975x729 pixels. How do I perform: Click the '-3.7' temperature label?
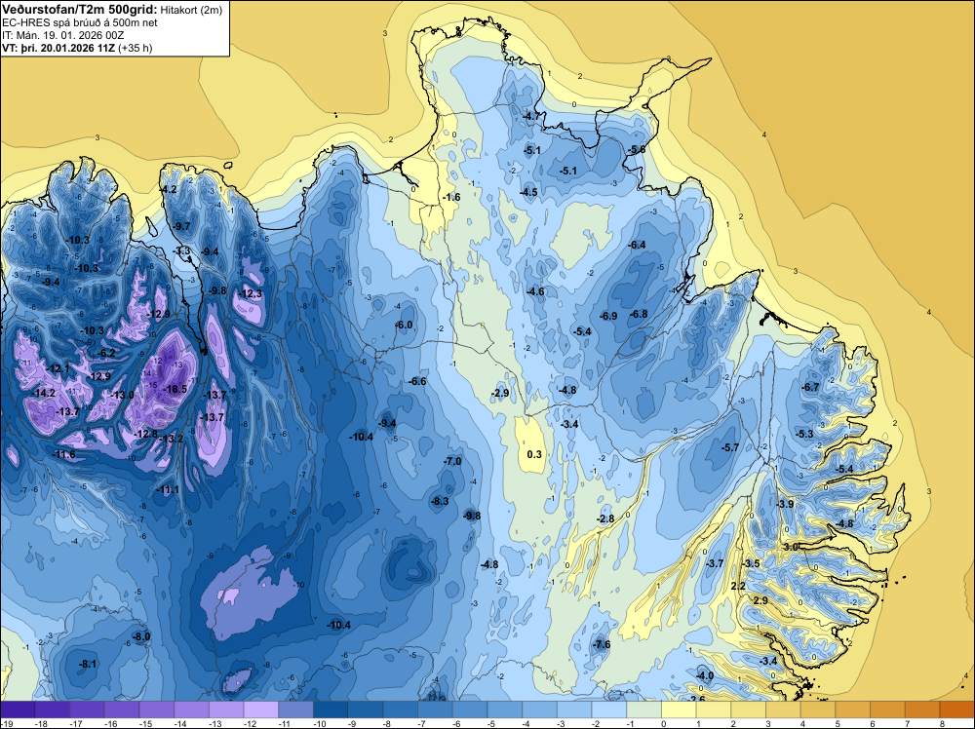[715, 563]
